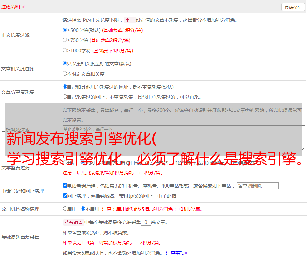Select 自己采集过的网址，不重复采集 radio option
The image size is (307, 259).
click(x=65, y=97)
